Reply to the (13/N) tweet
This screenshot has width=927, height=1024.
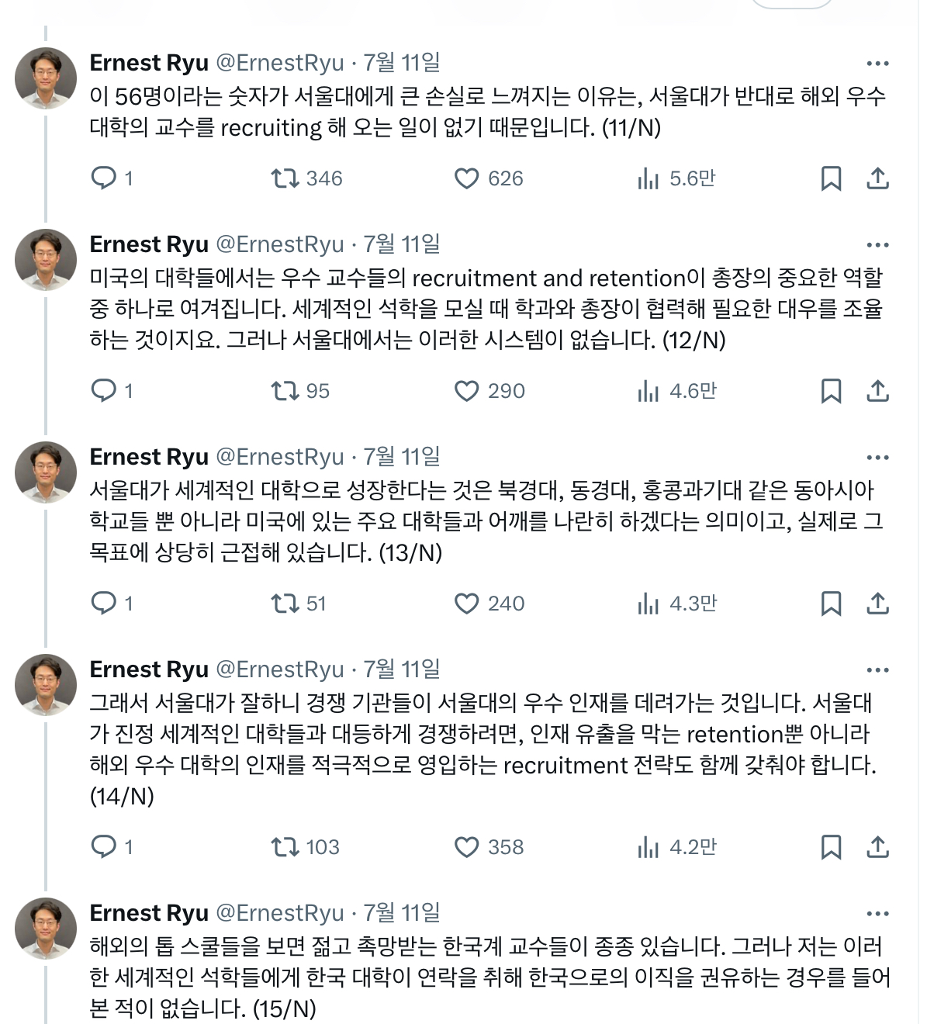pyautogui.click(x=103, y=604)
